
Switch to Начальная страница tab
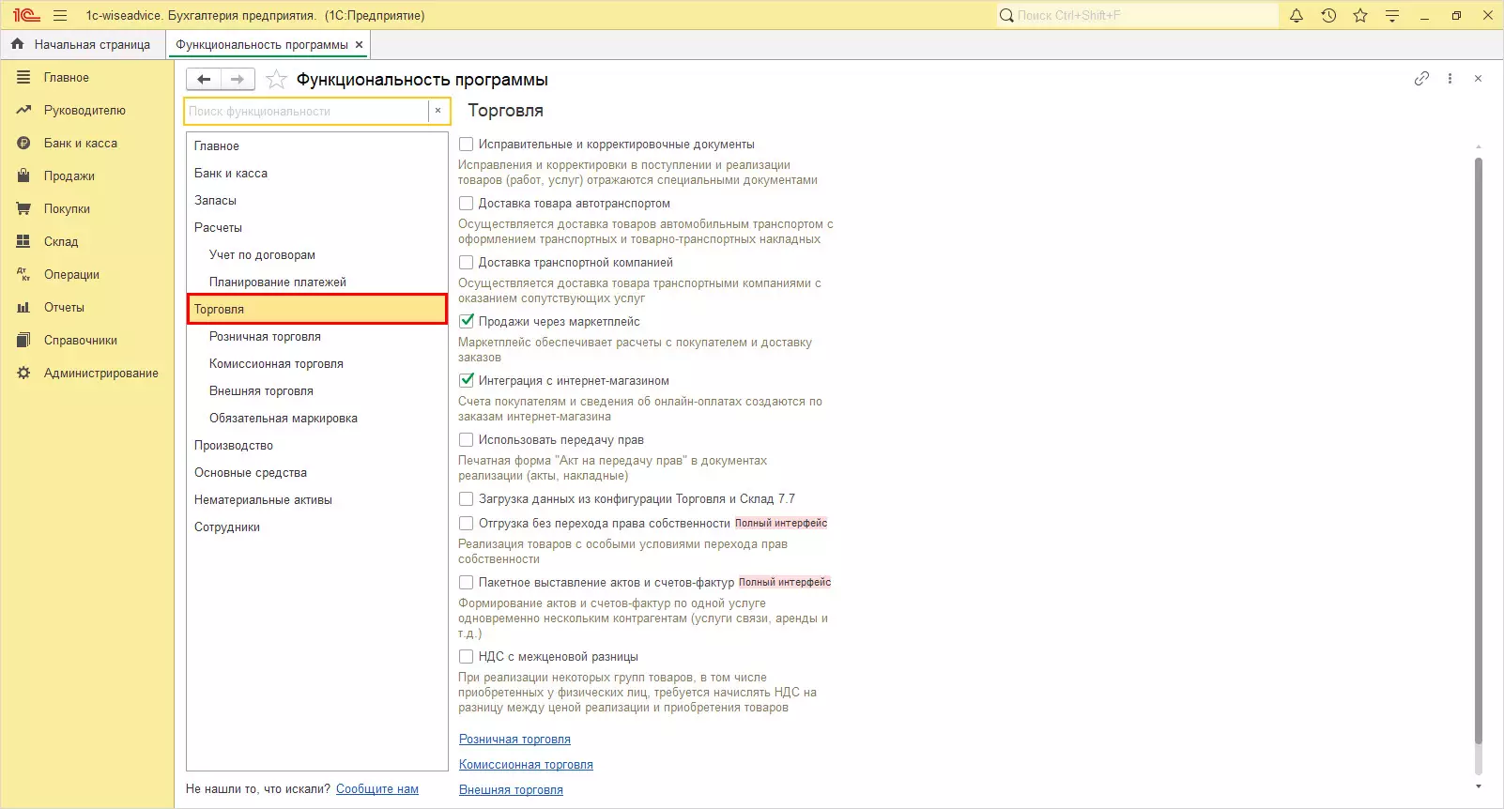pyautogui.click(x=83, y=44)
